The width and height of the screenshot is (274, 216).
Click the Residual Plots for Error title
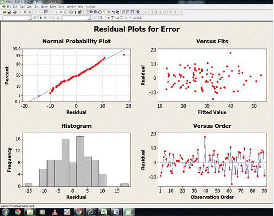[137, 29]
